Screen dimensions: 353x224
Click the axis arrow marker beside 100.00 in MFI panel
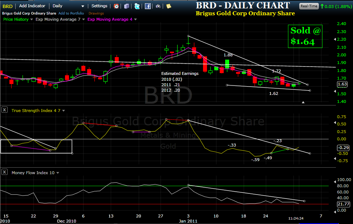pyautogui.click(x=335, y=181)
